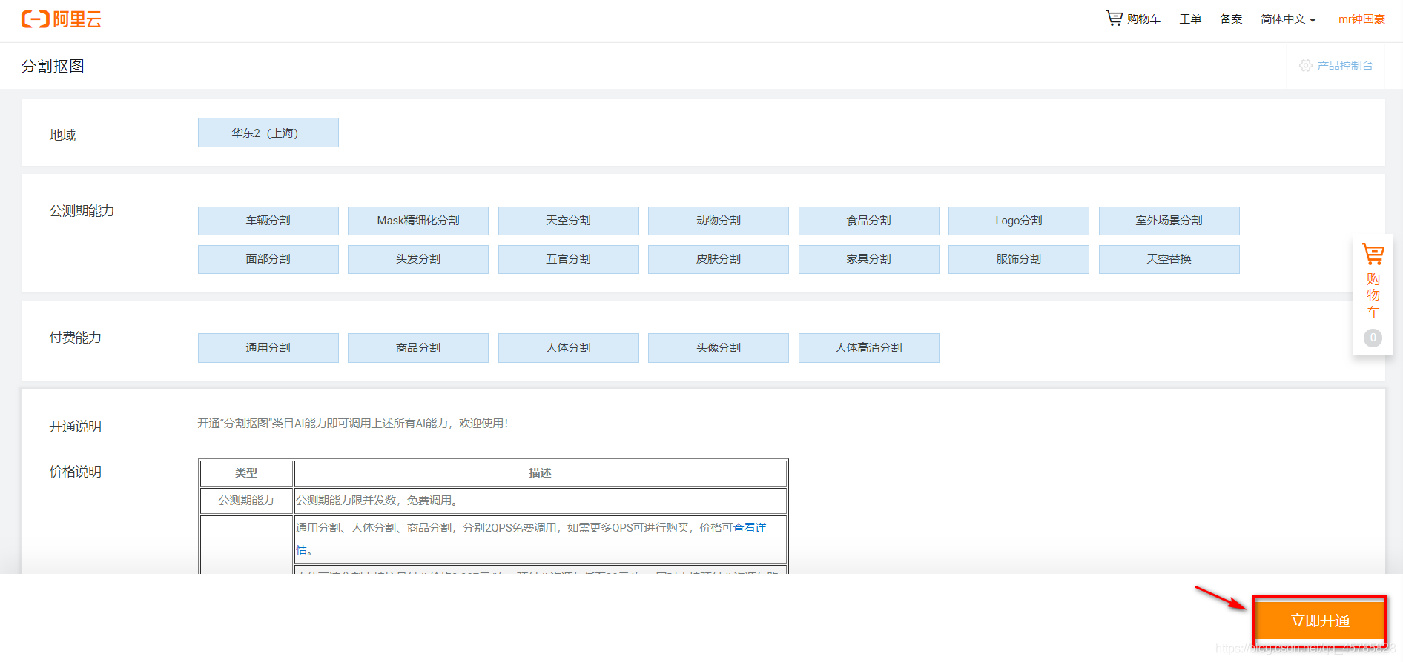Image resolution: width=1403 pixels, height=662 pixels.
Task: Select 人体高清分割 paid capability
Action: pyautogui.click(x=869, y=348)
